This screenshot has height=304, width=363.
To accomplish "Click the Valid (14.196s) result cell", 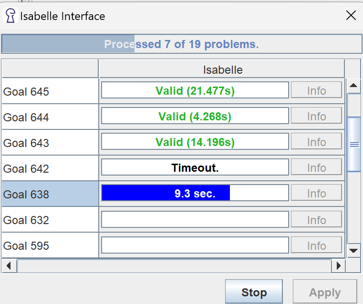I will [195, 141].
